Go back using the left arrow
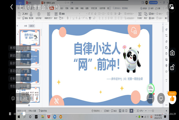This screenshot has width=179, height=120. pyautogui.click(x=12, y=7)
